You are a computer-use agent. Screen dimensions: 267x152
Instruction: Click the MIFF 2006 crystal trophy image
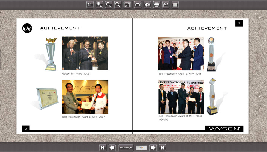coord(211,54)
